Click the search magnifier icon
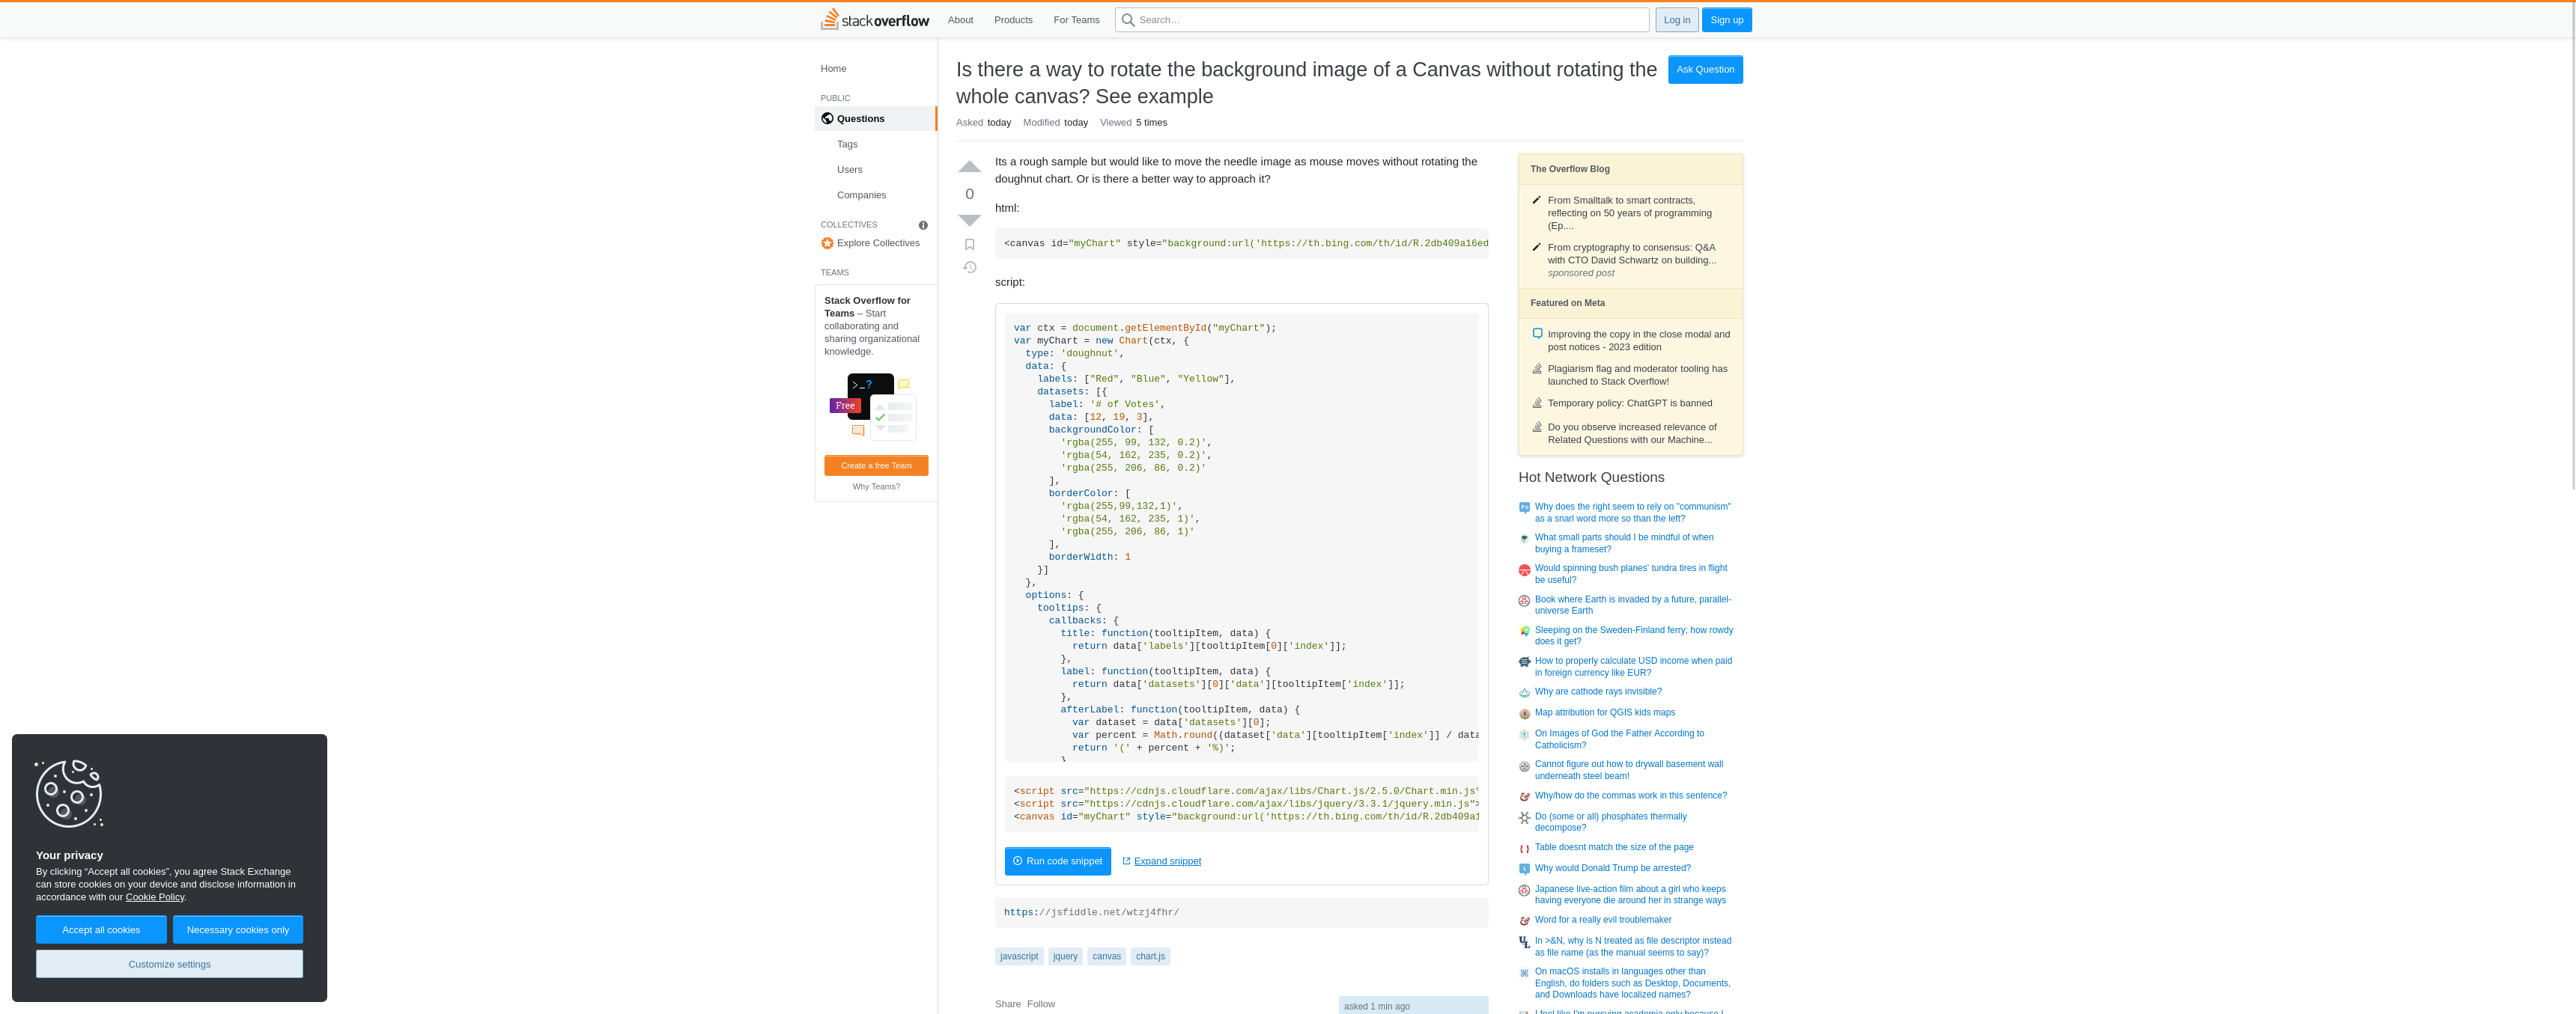This screenshot has width=2576, height=1014. point(1128,20)
